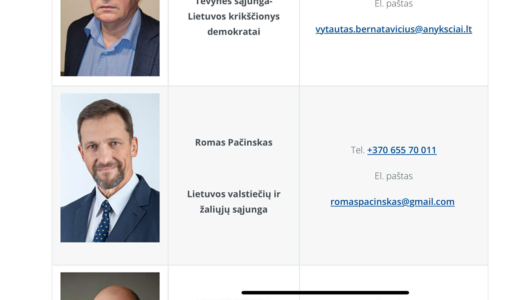Tap 'El. paštas' label above the Gmail address
Viewport: 531px width, 300px height.
394,176
